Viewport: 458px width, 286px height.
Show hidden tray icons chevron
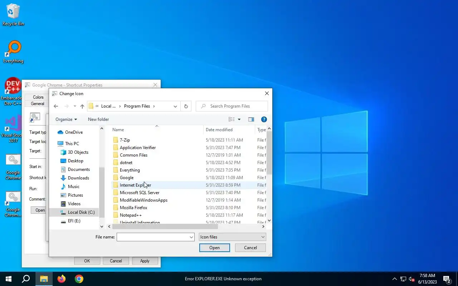(x=394, y=279)
